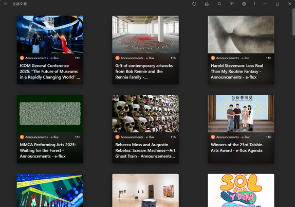Click Announcements - e-flux source on ICOM card
The image size is (295, 207).
click(x=42, y=58)
